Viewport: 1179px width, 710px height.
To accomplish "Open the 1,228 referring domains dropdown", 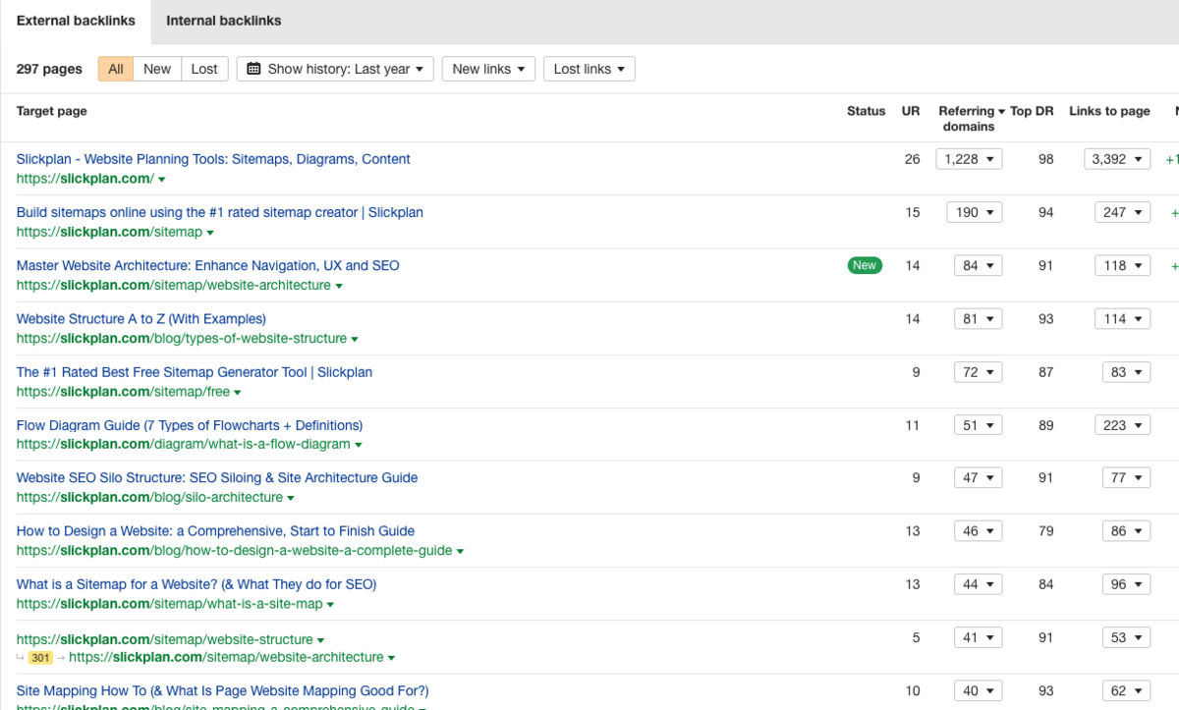I will coord(968,159).
